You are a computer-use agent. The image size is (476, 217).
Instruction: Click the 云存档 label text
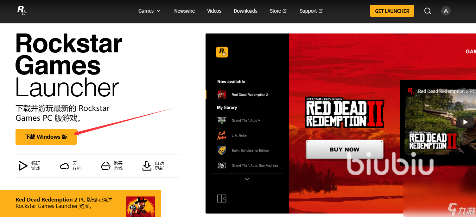[77, 166]
